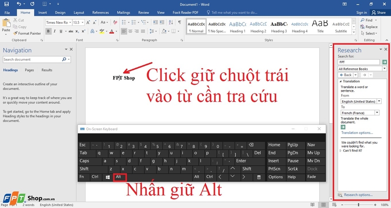Increase paragraph indent
This screenshot has width=391, height=208.
coord(162,22)
